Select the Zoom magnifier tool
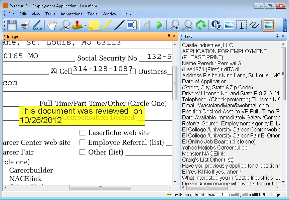The image size is (289, 200). pyautogui.click(x=65, y=25)
